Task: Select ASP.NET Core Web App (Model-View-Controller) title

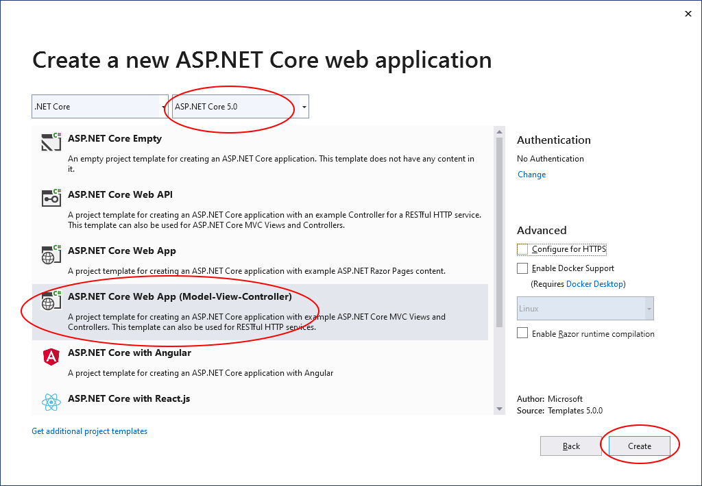Action: [180, 296]
